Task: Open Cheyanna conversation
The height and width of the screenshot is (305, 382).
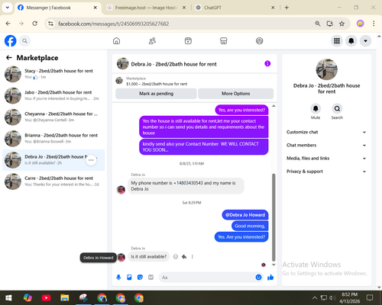Action: click(53, 117)
